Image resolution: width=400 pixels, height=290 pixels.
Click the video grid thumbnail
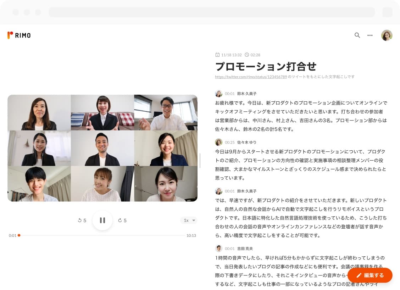click(102, 148)
